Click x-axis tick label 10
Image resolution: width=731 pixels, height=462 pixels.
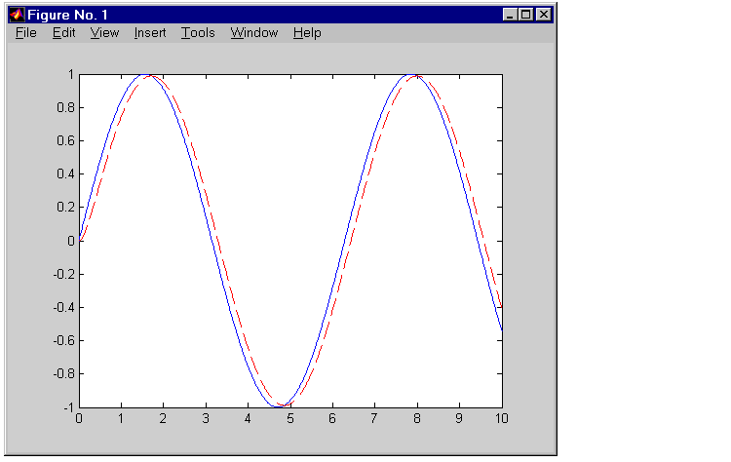[x=501, y=418]
